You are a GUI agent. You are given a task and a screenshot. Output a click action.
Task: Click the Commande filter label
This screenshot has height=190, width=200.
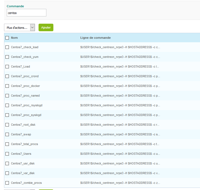(x=15, y=6)
